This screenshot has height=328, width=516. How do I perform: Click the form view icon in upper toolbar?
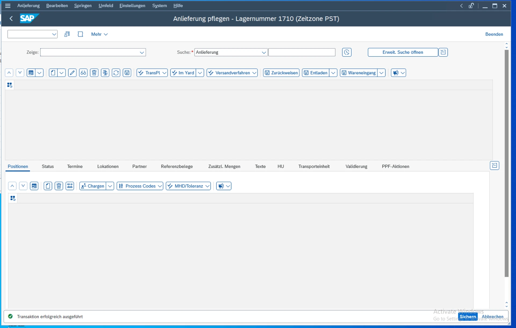coord(31,73)
